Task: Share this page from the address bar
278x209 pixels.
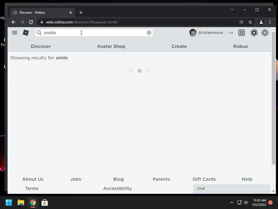Action: (x=241, y=22)
